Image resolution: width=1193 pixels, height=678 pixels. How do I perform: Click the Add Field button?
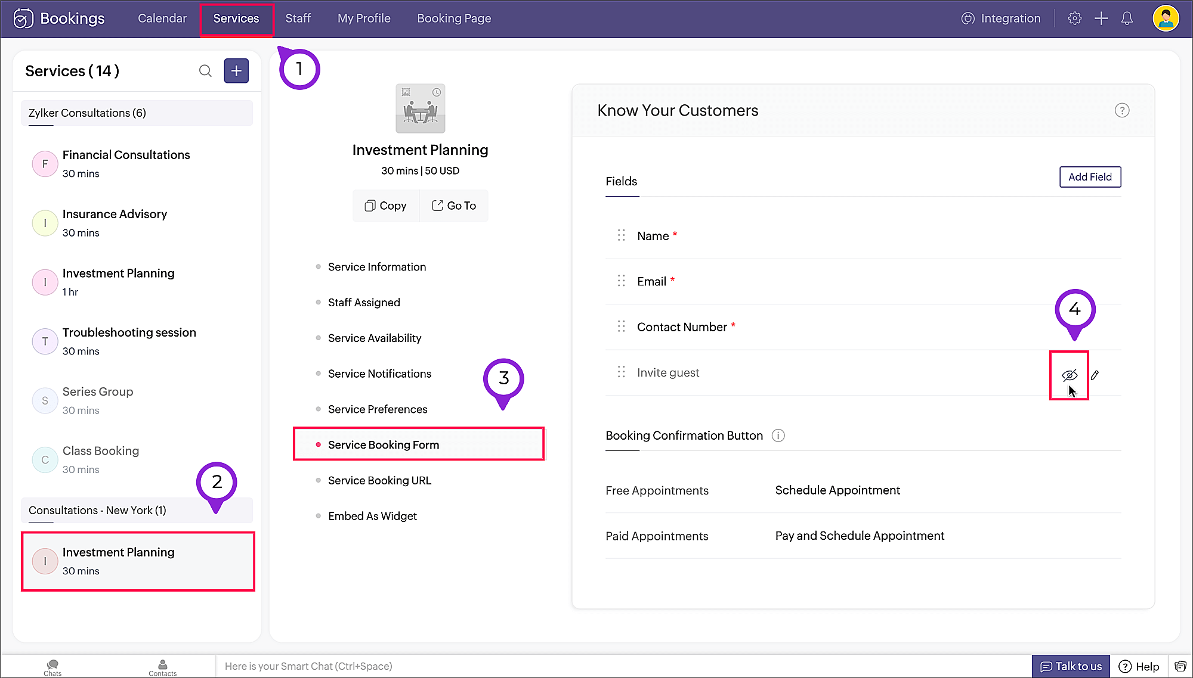click(x=1090, y=177)
